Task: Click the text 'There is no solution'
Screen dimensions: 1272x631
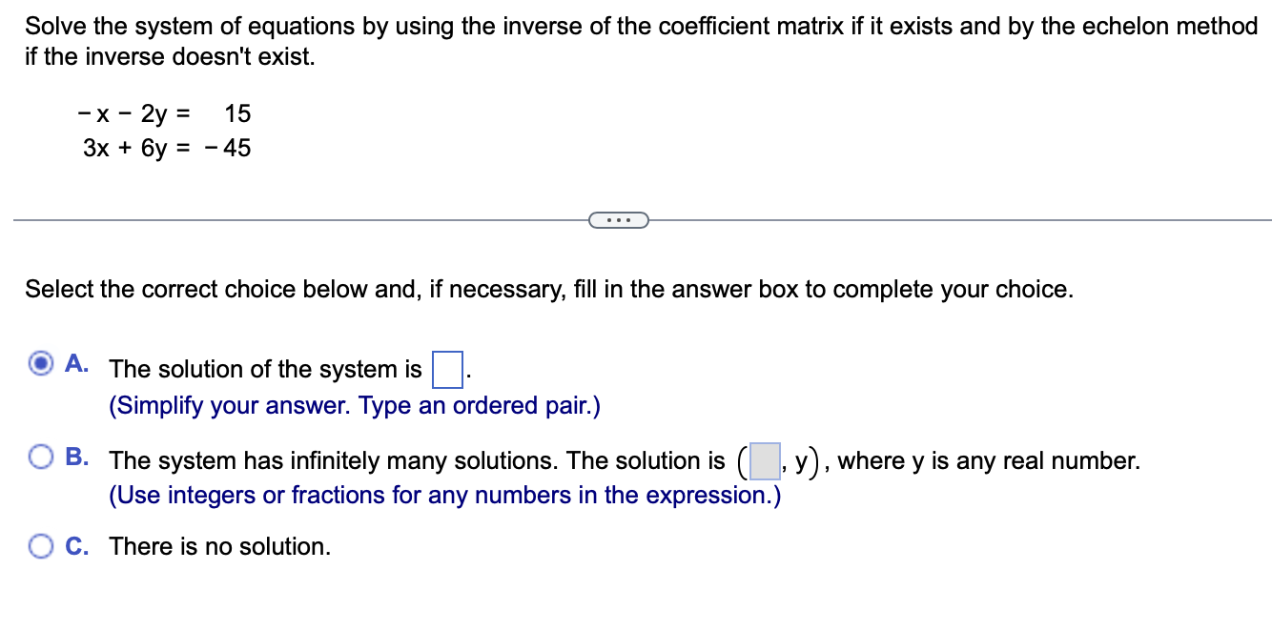Action: coord(218,546)
